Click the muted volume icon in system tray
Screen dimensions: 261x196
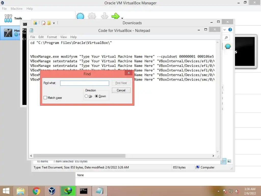point(237,191)
